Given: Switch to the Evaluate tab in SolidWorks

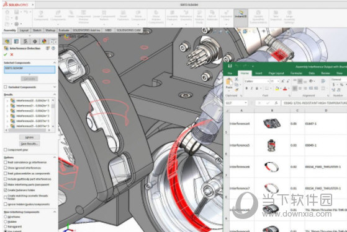Looking at the screenshot, I should 64,30.
